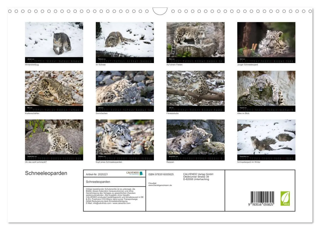Screen dimensions: 320x230
Task: Open the Dornröschen June thumbnail
Action: click(125, 91)
